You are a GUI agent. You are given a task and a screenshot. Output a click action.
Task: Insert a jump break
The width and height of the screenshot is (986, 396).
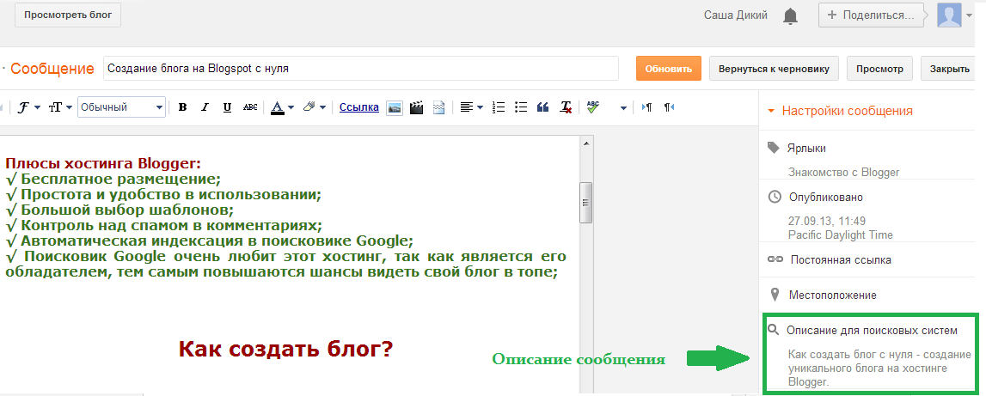(x=438, y=107)
